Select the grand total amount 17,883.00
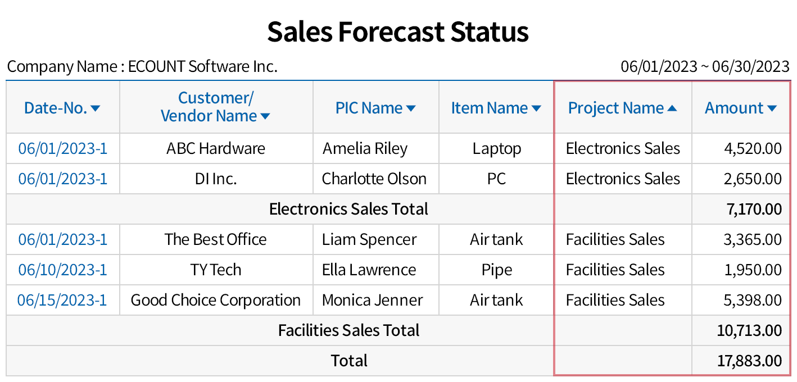Screen dimensions: 797x382 tap(749, 361)
